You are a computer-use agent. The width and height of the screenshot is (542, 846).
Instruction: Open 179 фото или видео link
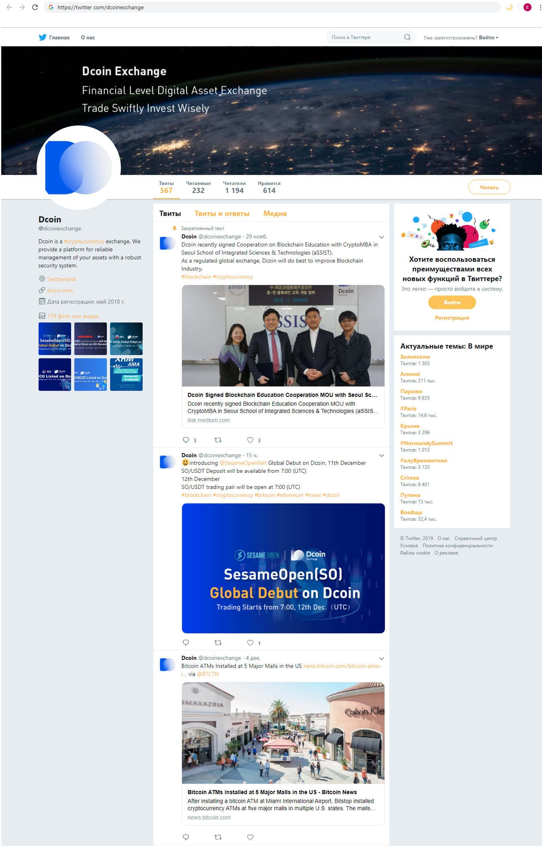[73, 316]
